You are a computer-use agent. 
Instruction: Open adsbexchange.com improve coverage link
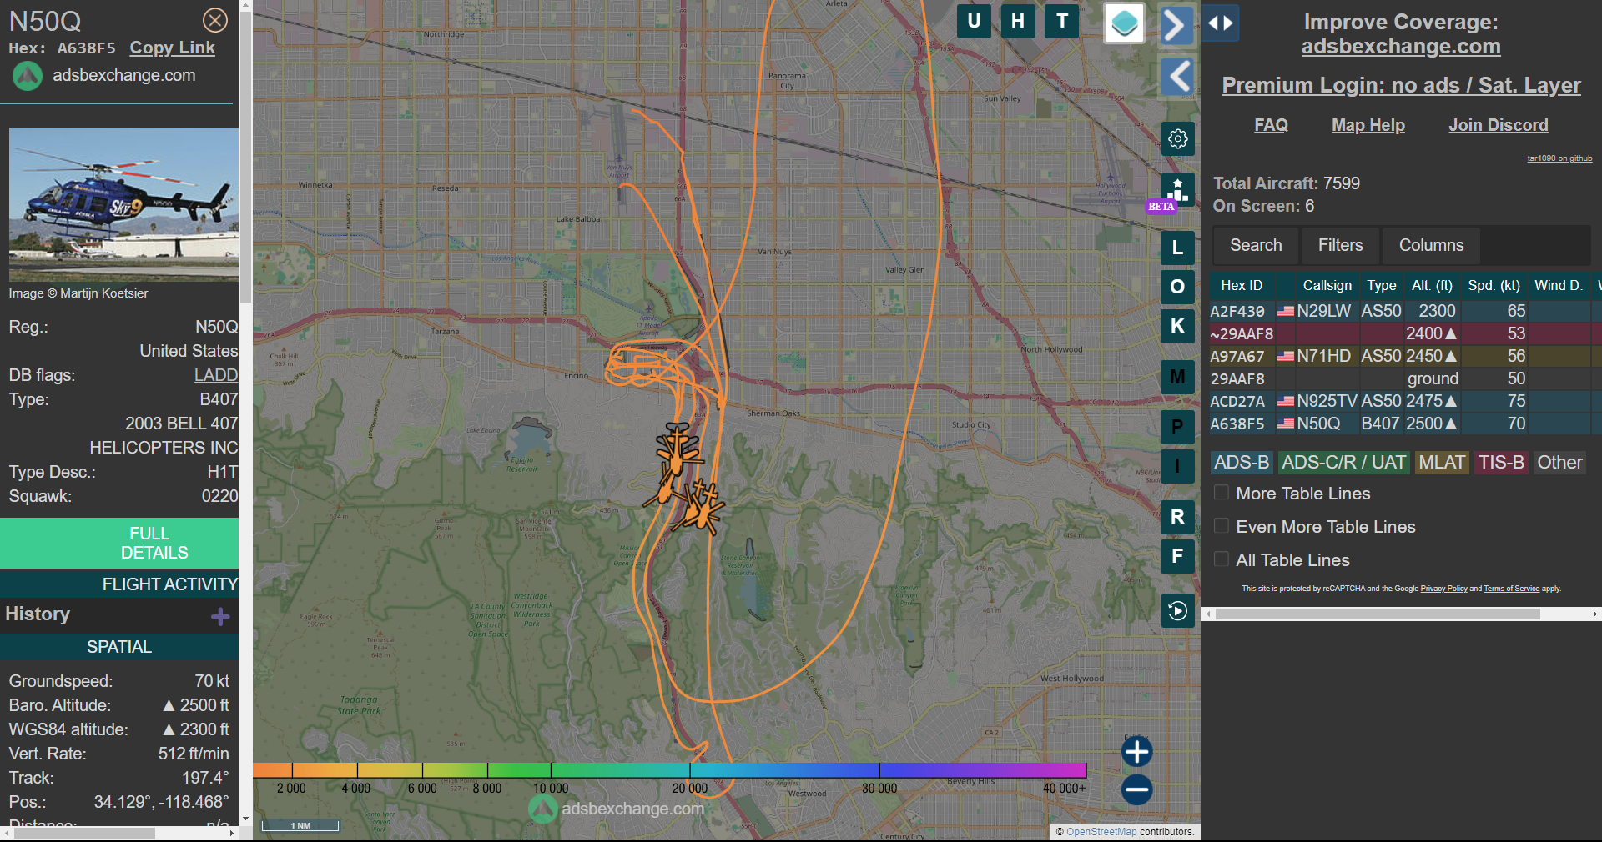tap(1401, 47)
